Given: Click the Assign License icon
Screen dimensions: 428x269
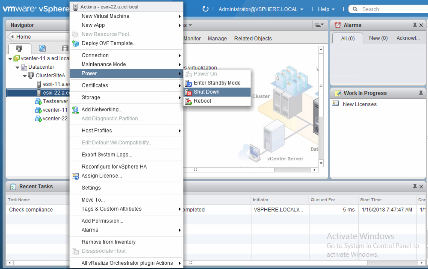Looking at the screenshot, I should (75, 176).
